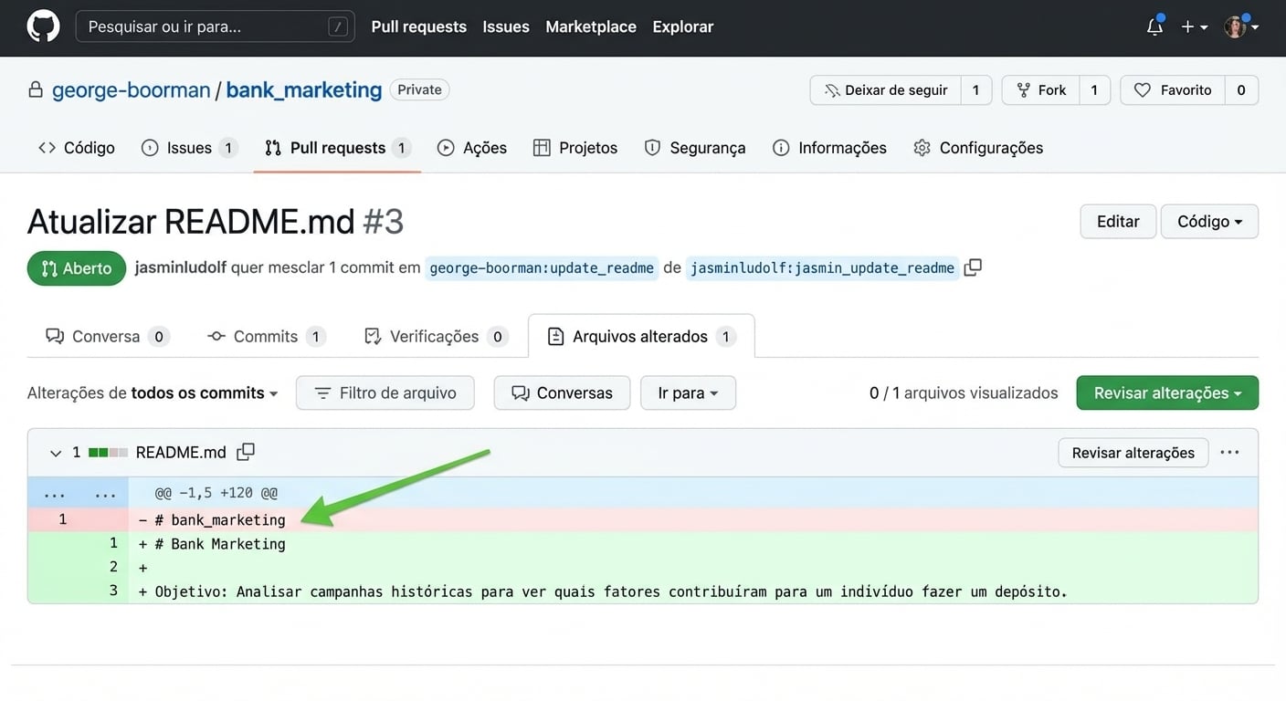
Task: Open Issues in the top navigation bar
Action: pos(506,27)
